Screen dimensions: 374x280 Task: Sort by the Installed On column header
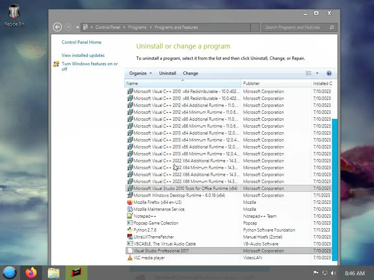click(322, 83)
